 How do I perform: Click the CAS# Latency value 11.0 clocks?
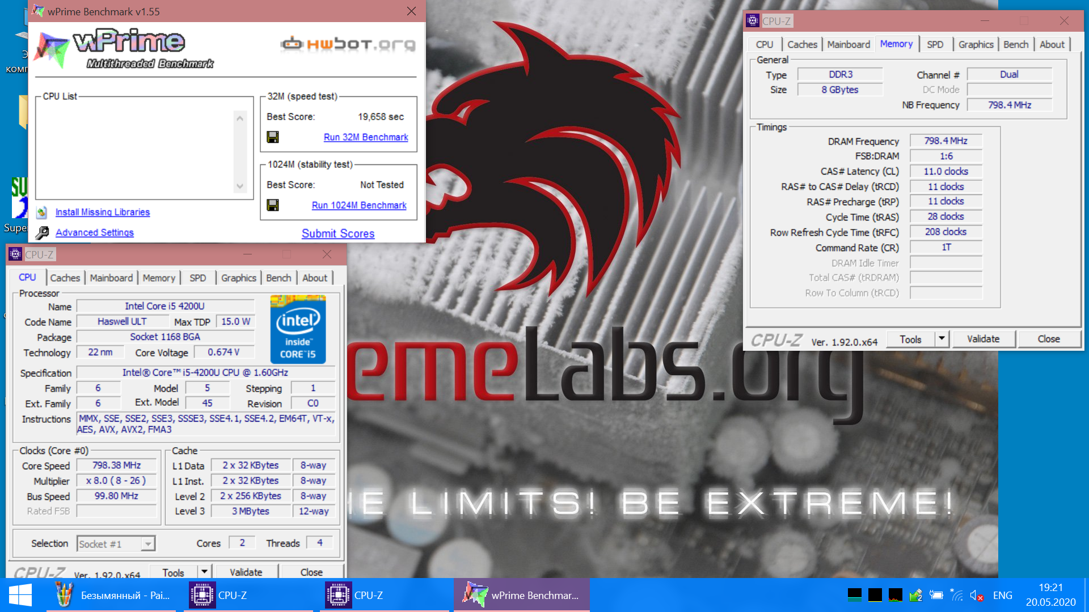(946, 171)
